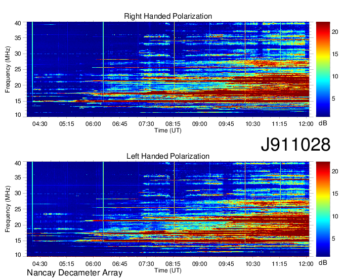
Task: Click the 07:30 tick on the top plot
Action: [x=146, y=124]
